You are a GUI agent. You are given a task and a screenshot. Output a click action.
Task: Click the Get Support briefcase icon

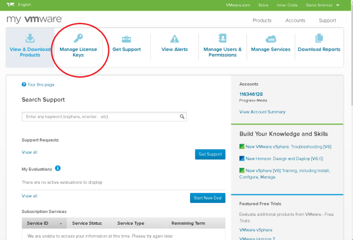[x=126, y=39]
